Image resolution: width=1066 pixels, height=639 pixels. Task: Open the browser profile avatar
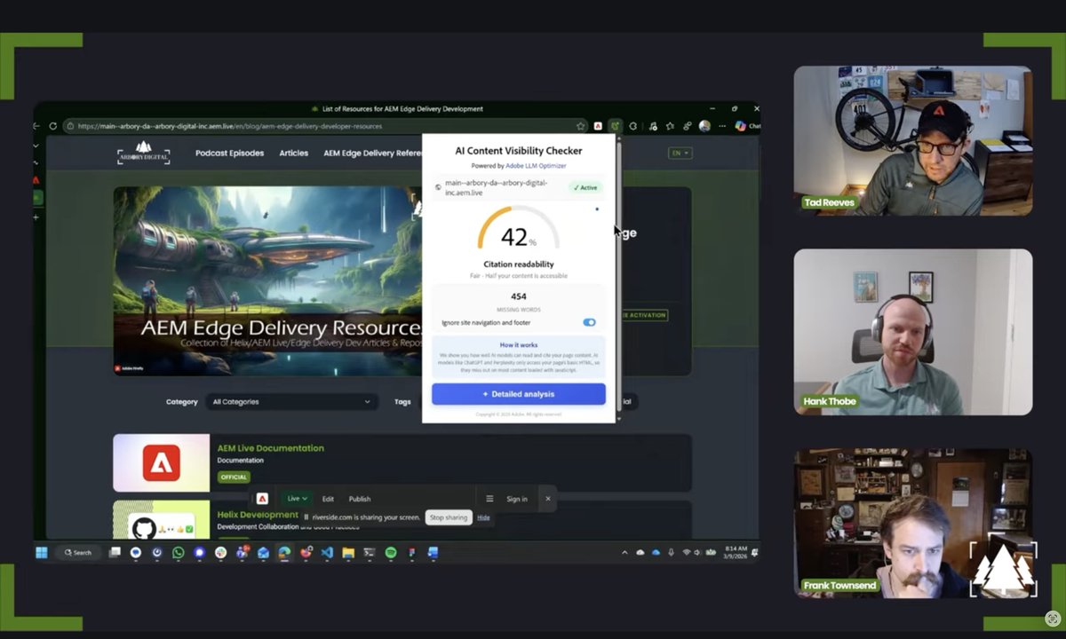click(704, 126)
